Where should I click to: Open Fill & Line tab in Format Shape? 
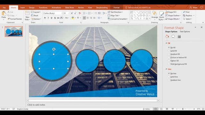[x=167, y=37]
